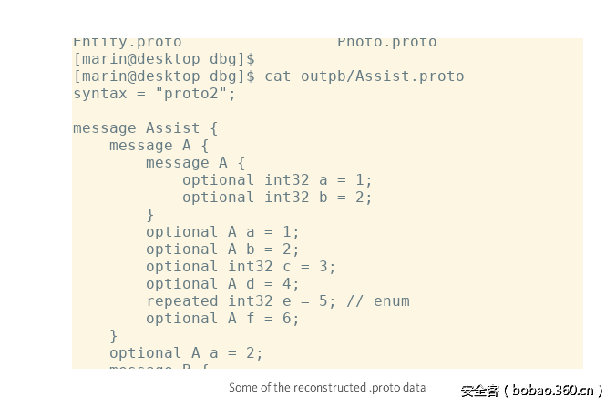Click the 'optional A d = 4;' line
616x407 pixels.
point(222,284)
